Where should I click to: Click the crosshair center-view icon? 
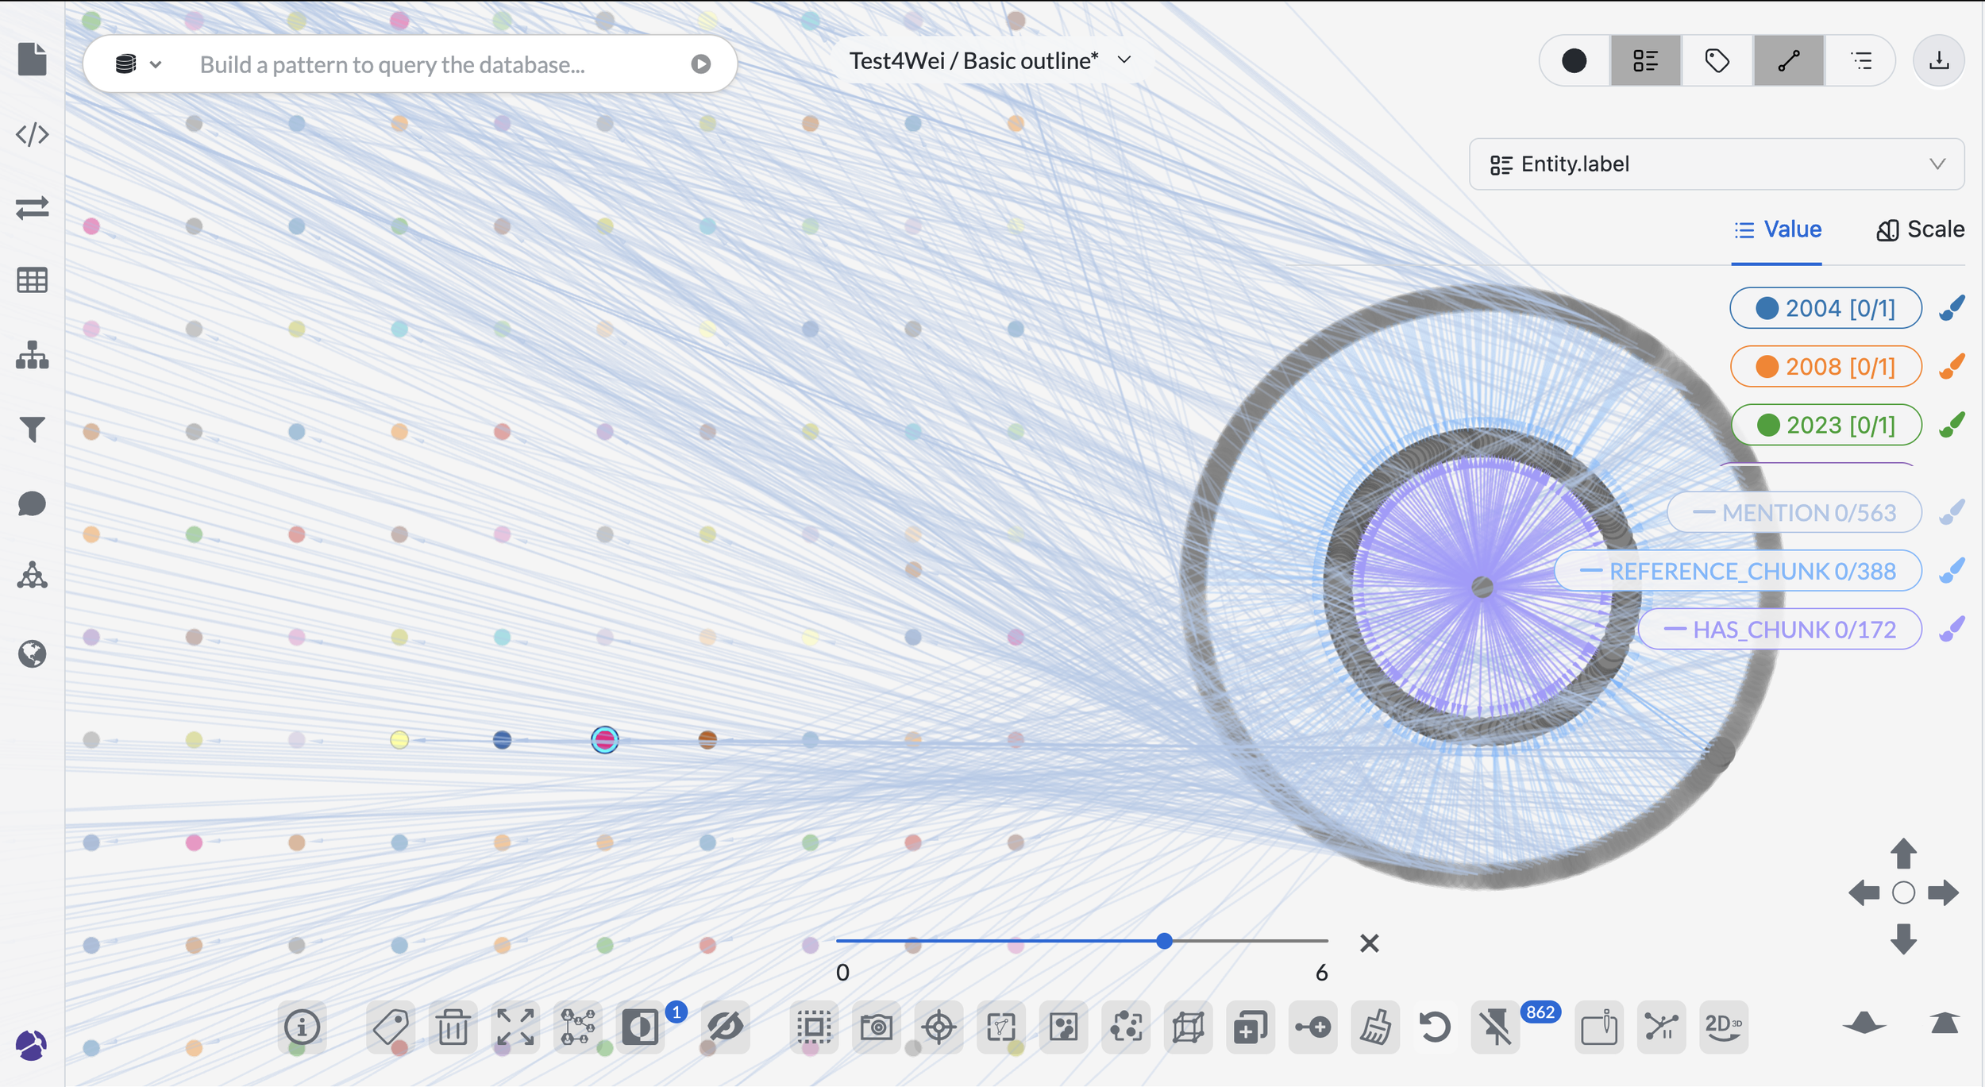939,1027
